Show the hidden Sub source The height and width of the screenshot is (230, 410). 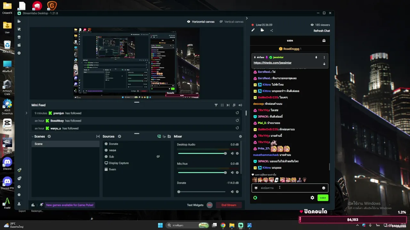158,157
